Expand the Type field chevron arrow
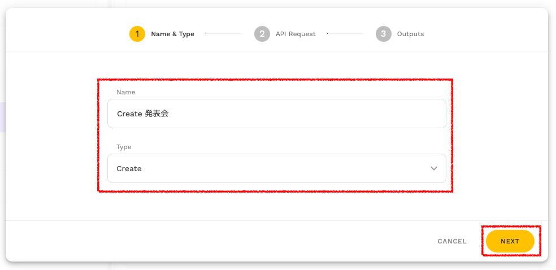Image resolution: width=556 pixels, height=270 pixels. pos(433,168)
